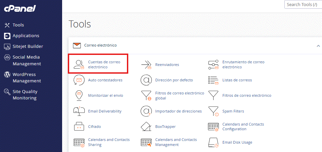Open the Email Deliverability mailbox icon
The height and width of the screenshot is (152, 322).
coord(79,111)
